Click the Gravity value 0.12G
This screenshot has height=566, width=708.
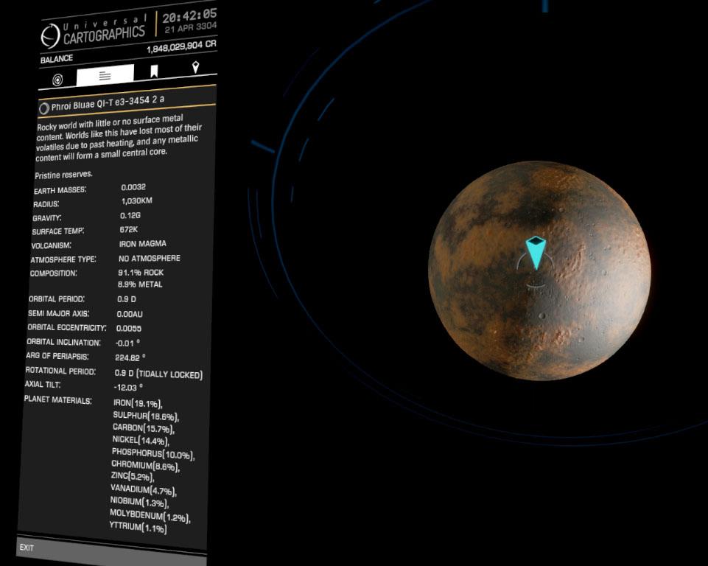point(130,215)
